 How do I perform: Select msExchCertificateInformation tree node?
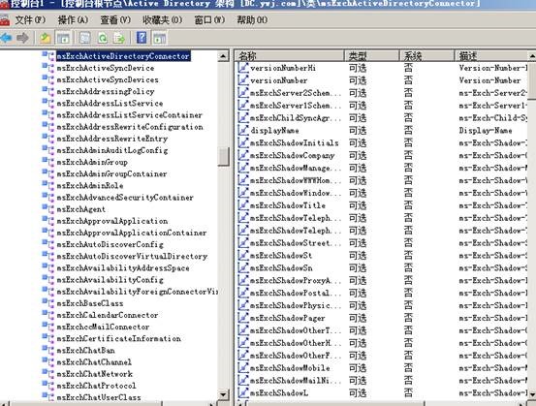(x=118, y=339)
